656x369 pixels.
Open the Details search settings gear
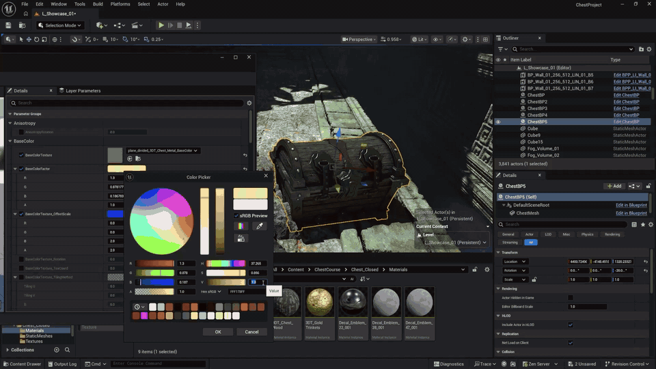(x=249, y=103)
